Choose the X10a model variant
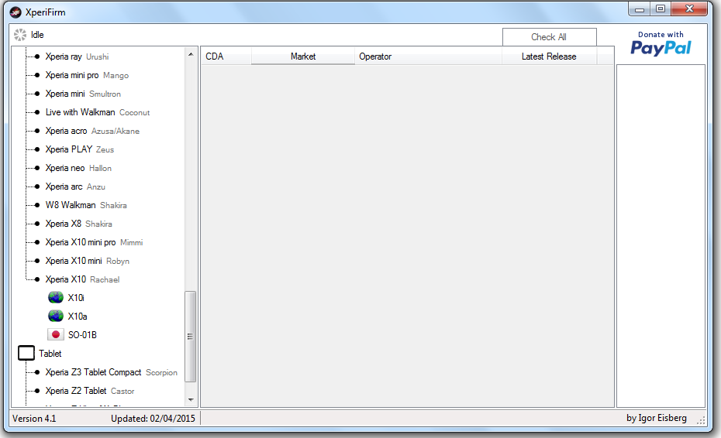This screenshot has height=438, width=721. click(78, 317)
